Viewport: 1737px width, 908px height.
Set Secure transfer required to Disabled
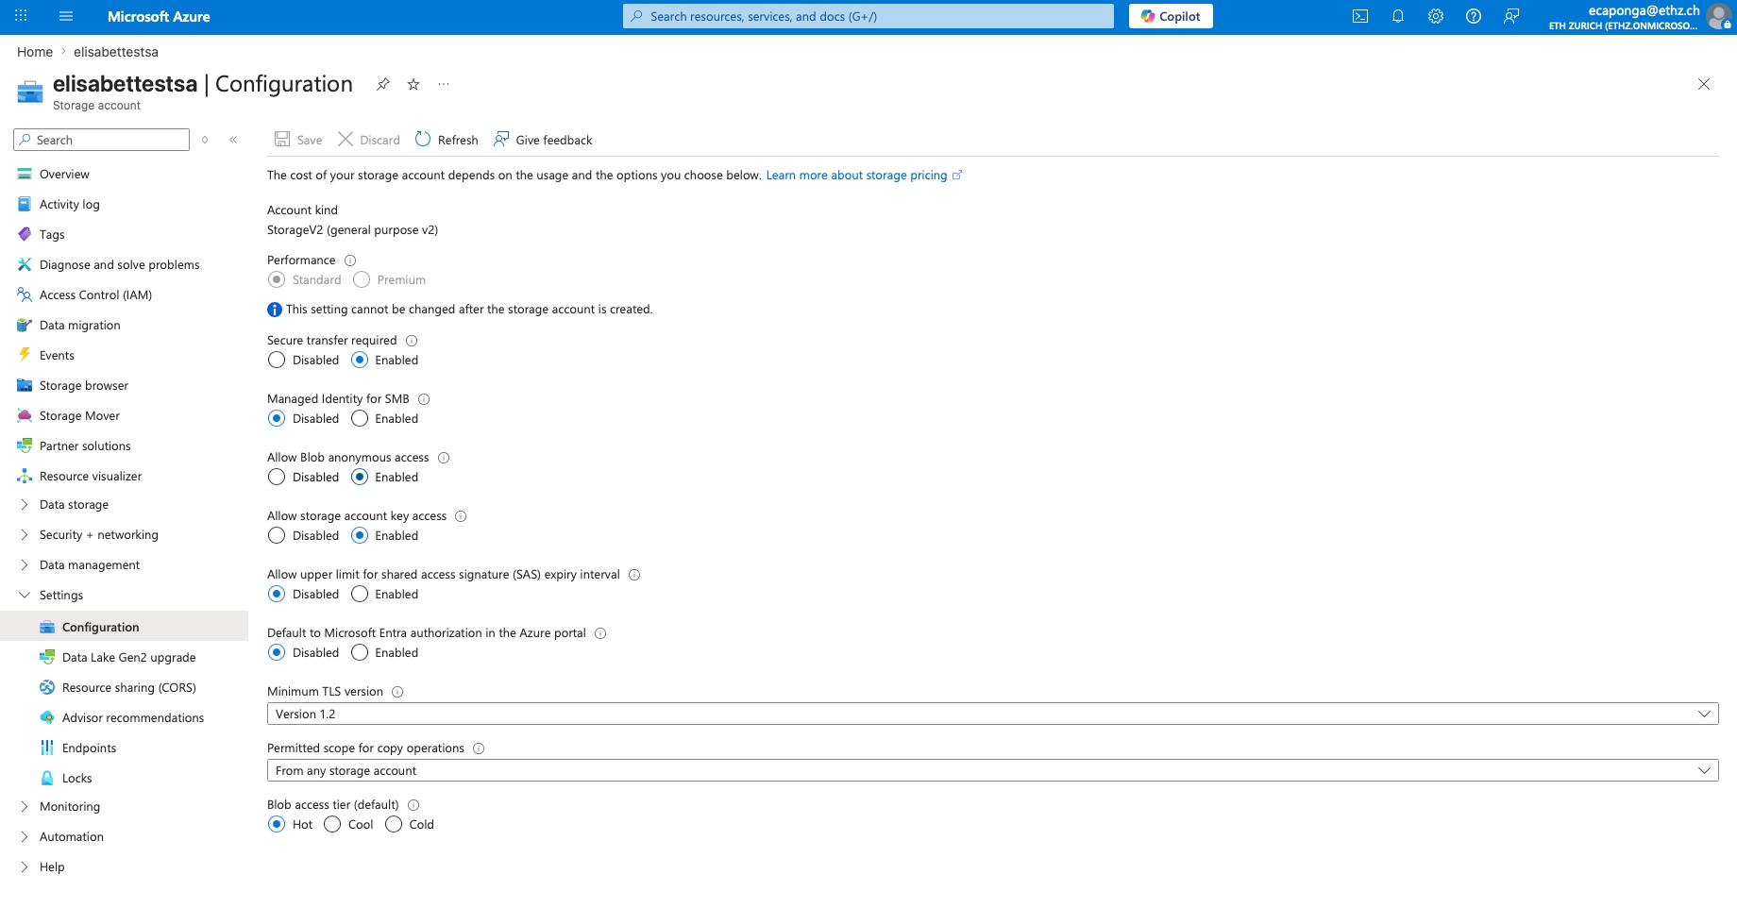[277, 360]
